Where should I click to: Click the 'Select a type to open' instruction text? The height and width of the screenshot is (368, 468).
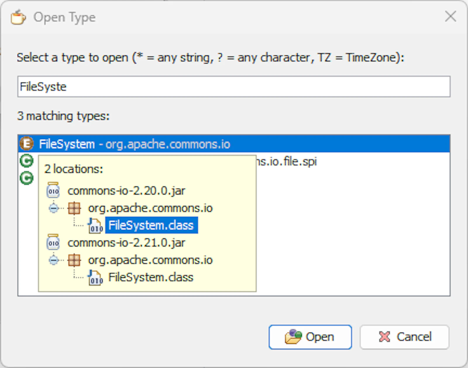point(210,58)
